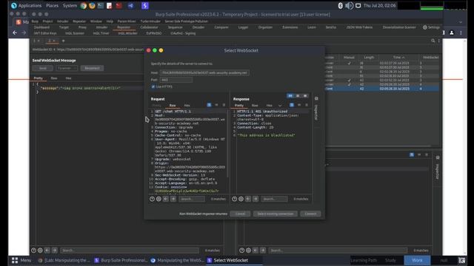Toggle Request non-printable characters icon
474x266 pixels.
pos(216,105)
